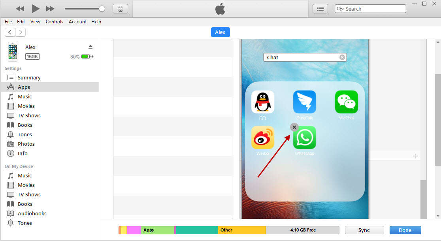Click the iPhone device thumbnail
The height and width of the screenshot is (241, 441).
tap(12, 52)
